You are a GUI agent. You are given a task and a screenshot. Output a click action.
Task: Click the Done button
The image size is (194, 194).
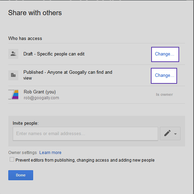[x=21, y=175]
